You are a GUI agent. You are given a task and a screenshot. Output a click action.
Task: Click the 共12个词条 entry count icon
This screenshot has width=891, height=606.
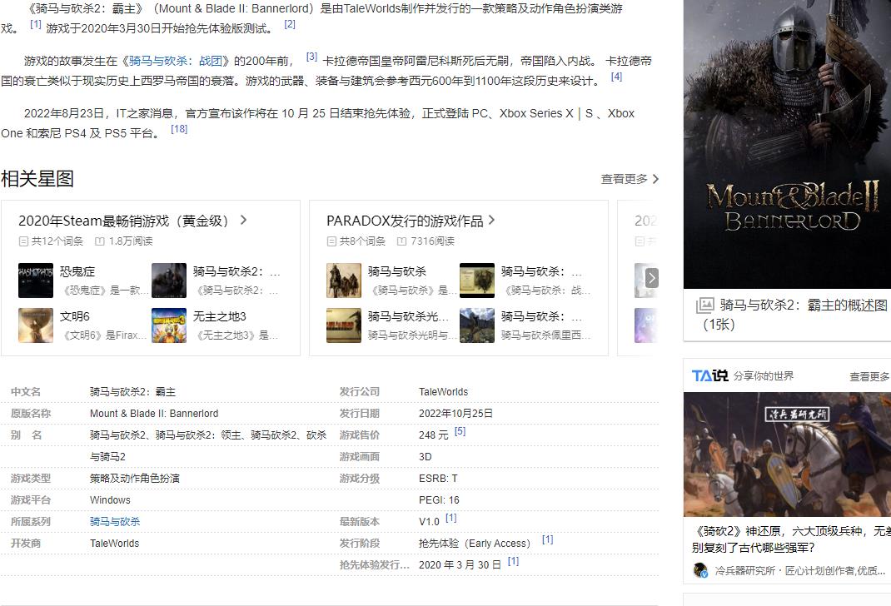[x=23, y=241]
